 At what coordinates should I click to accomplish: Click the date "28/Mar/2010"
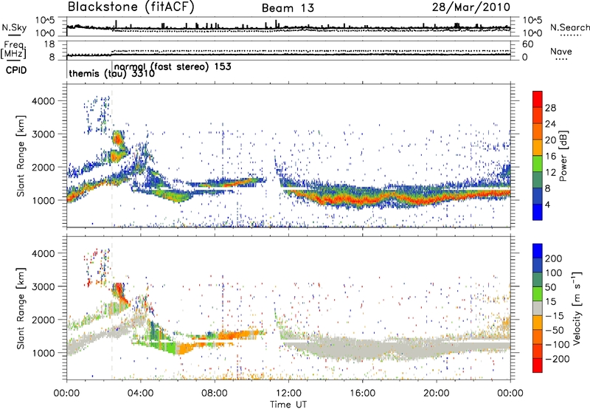click(x=471, y=7)
